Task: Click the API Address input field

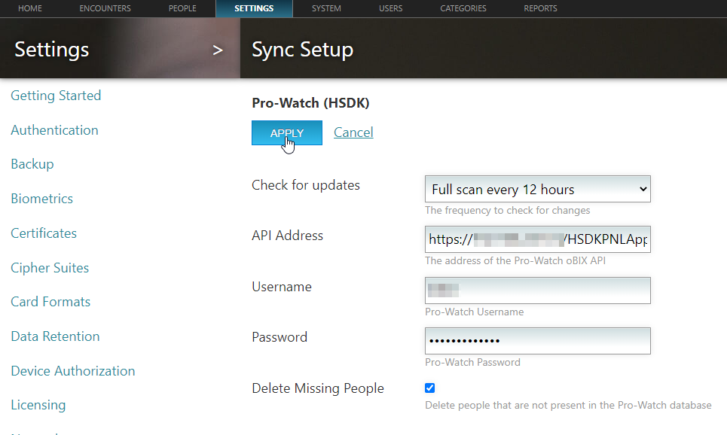Action: coord(538,239)
